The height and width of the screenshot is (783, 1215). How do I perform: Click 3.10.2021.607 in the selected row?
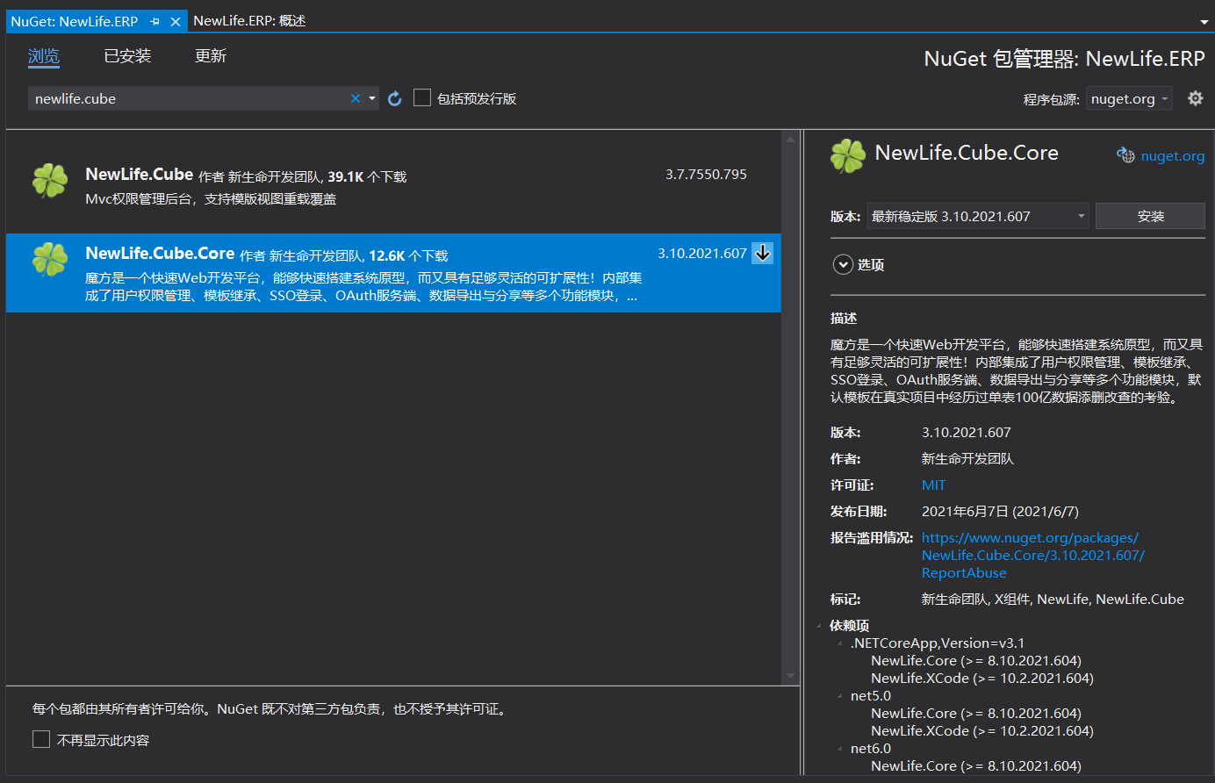[701, 254]
